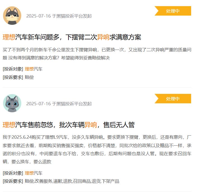
Task: Open the second complaint description about 理想L9
Action: coord(97,150)
